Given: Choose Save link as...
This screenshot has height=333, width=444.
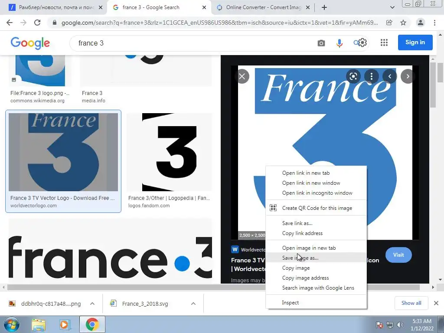Looking at the screenshot, I should (x=316, y=223).
